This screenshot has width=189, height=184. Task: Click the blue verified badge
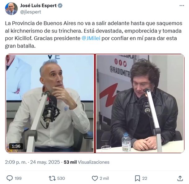click(60, 6)
